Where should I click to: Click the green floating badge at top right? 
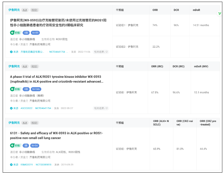click(219, 14)
